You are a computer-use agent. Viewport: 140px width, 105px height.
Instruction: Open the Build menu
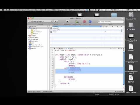(36, 10)
